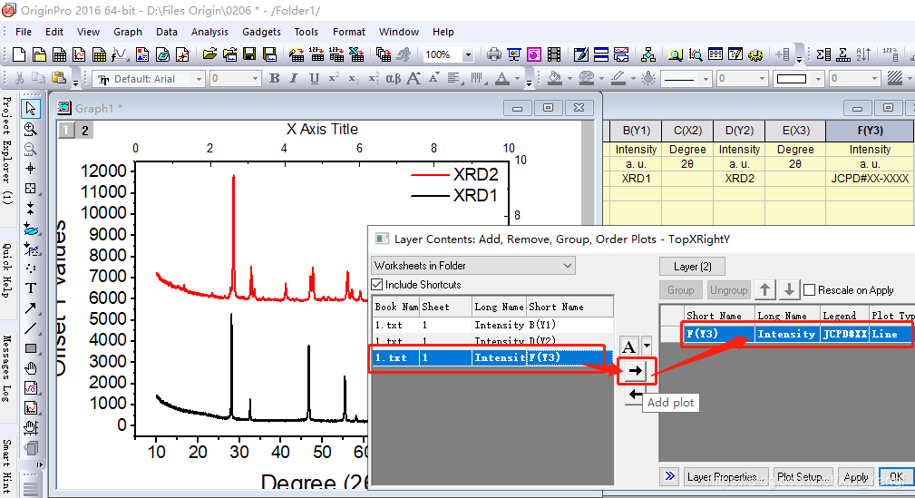Open the Analysis menu
Screen dimensions: 915x498
coord(209,32)
